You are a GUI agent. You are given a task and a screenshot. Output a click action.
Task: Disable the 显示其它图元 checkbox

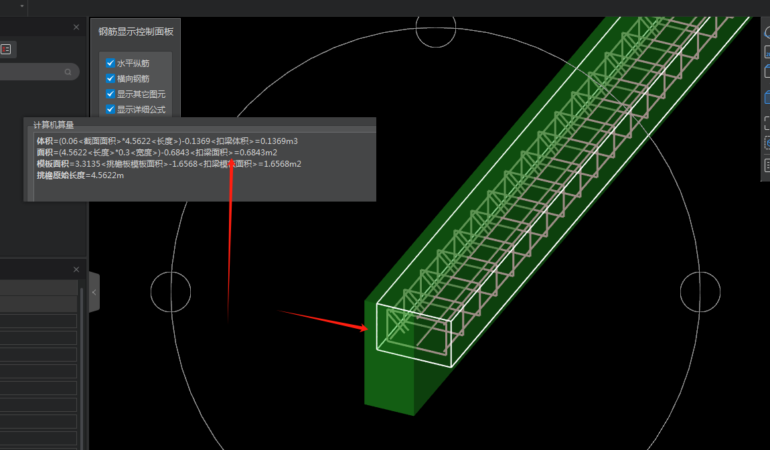pos(110,94)
